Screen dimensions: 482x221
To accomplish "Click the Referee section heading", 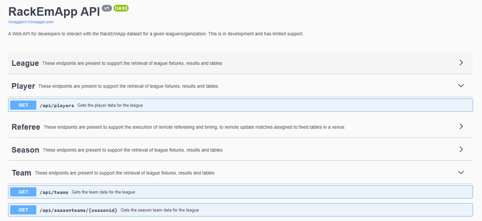I will coord(26,127).
